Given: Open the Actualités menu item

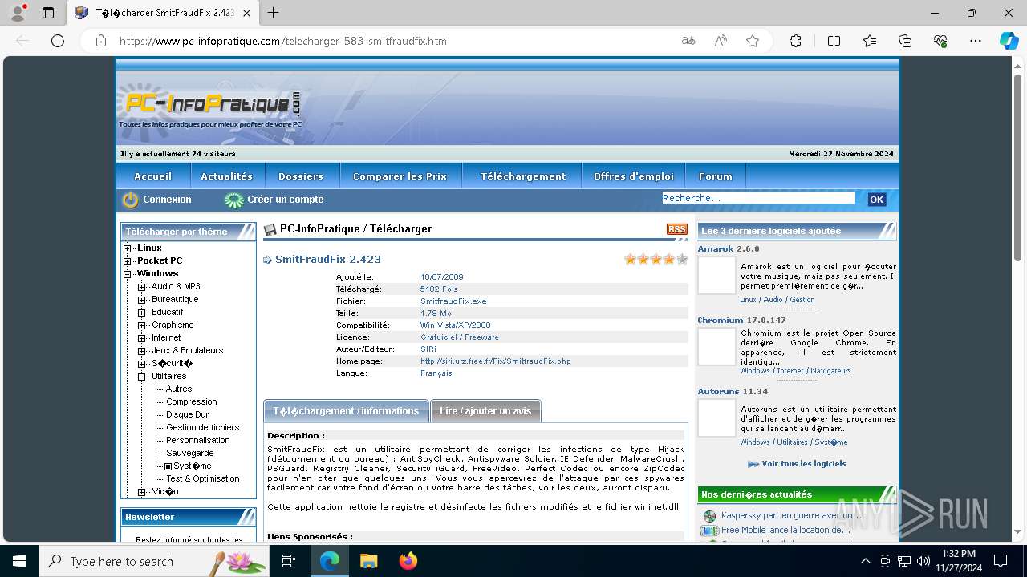Looking at the screenshot, I should [x=227, y=176].
